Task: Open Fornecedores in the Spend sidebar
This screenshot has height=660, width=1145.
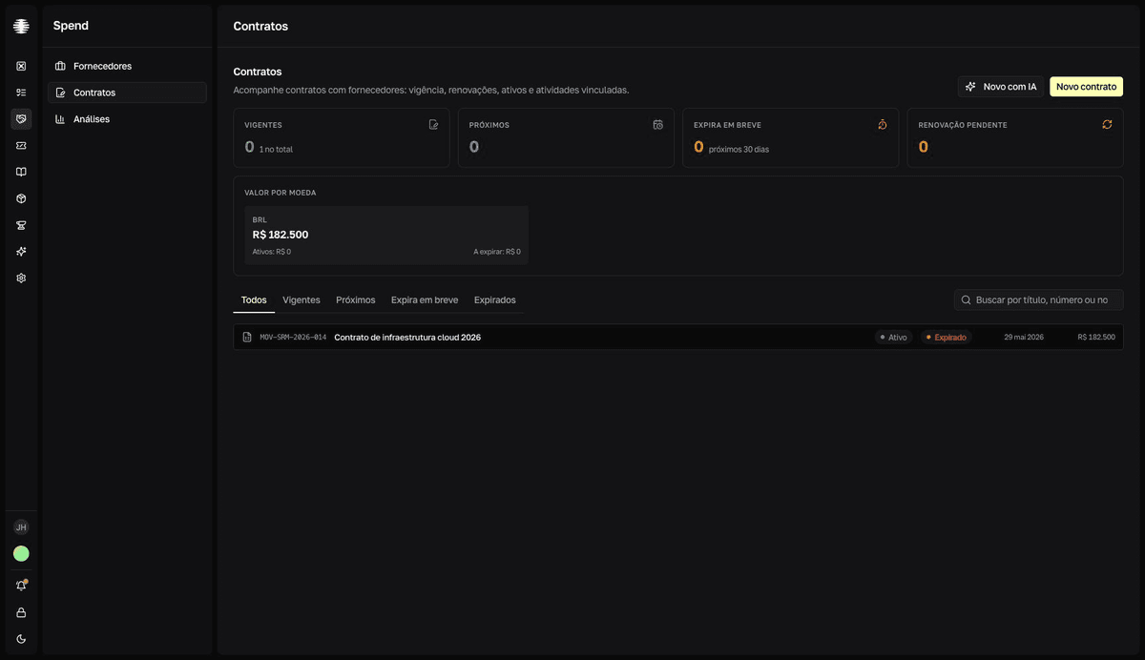Action: click(x=127, y=66)
